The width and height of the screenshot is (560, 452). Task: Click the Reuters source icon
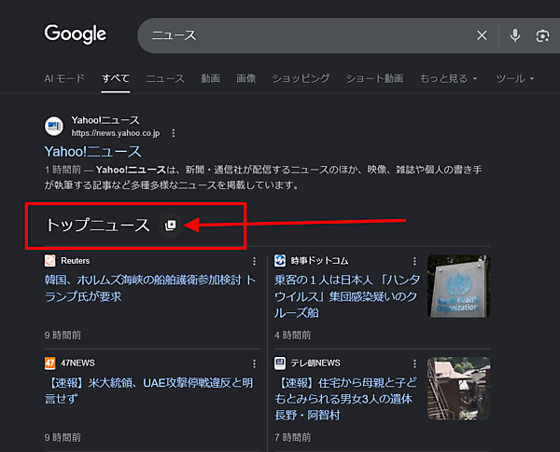pos(50,261)
